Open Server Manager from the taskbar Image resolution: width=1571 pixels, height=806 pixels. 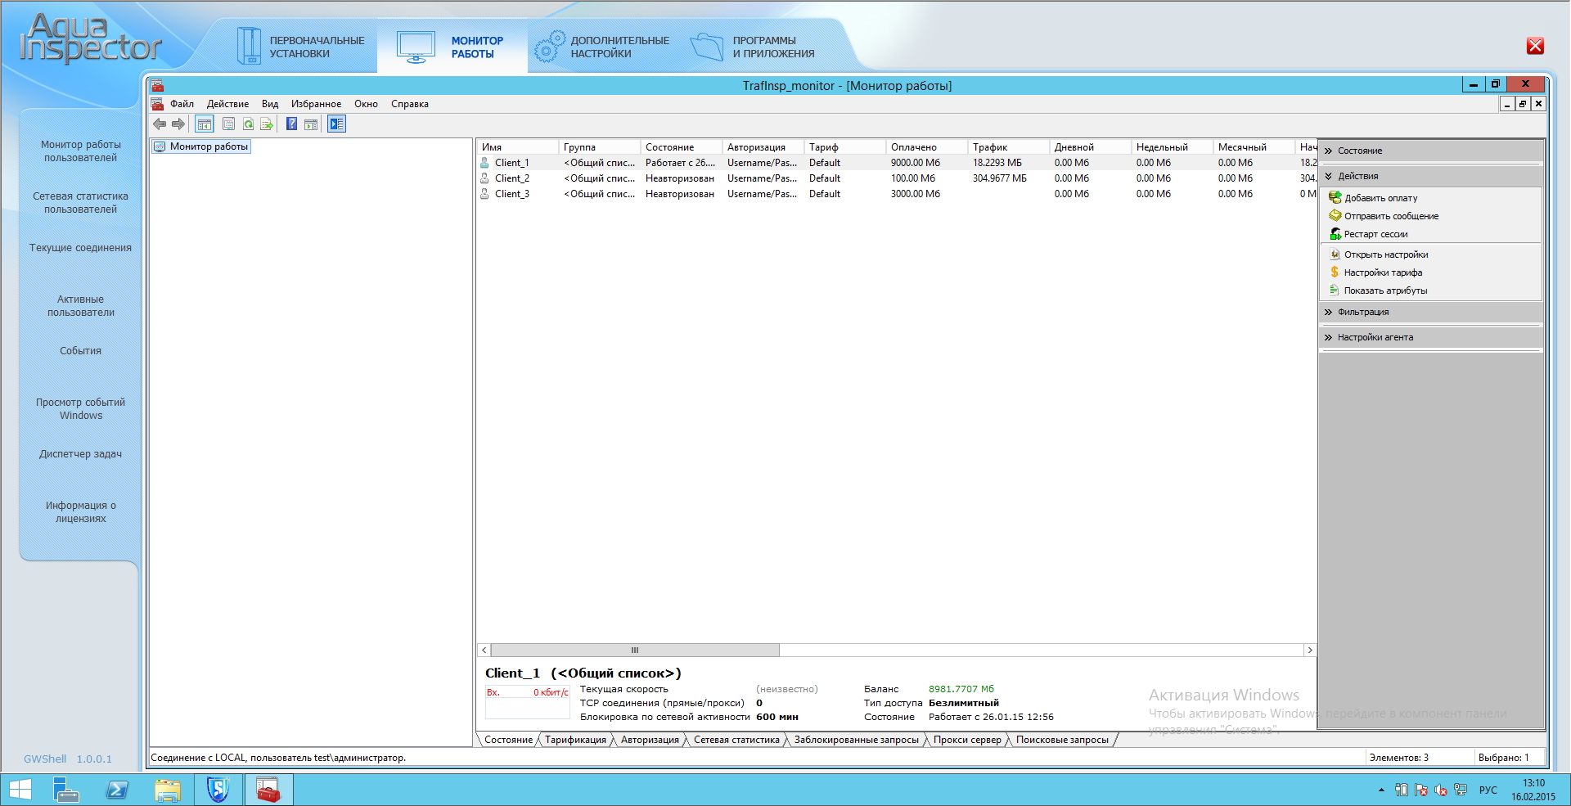pyautogui.click(x=66, y=790)
